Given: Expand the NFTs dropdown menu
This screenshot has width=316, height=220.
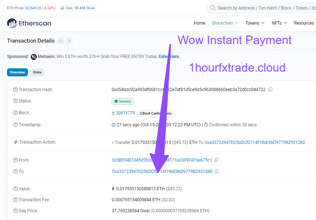Looking at the screenshot, I should 279,23.
